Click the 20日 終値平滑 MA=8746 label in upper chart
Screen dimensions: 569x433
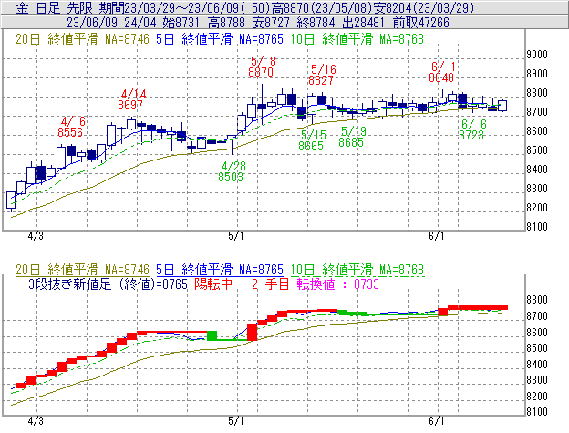[82, 39]
